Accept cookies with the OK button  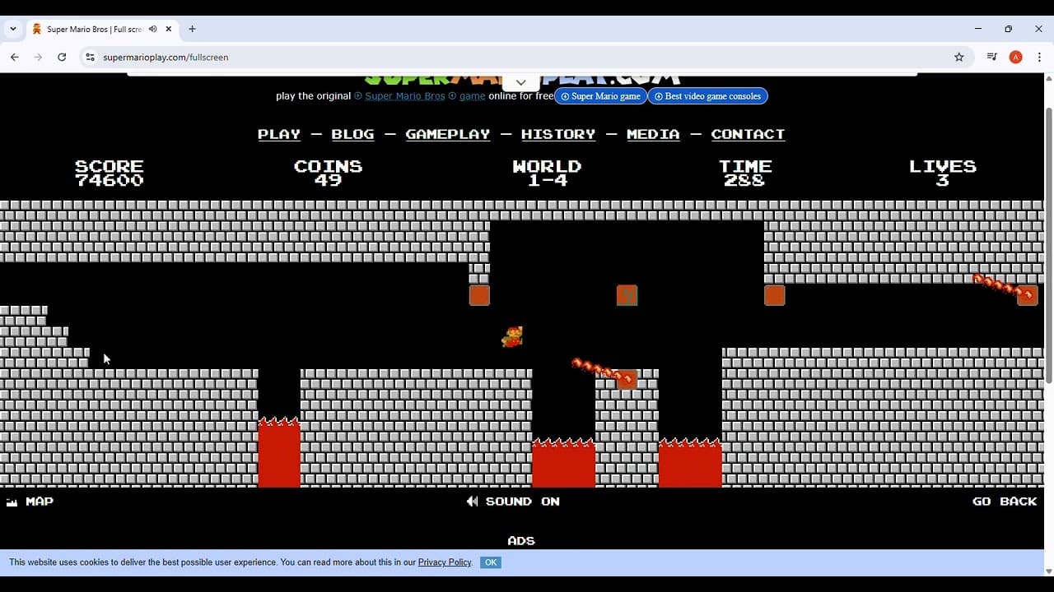pos(491,562)
